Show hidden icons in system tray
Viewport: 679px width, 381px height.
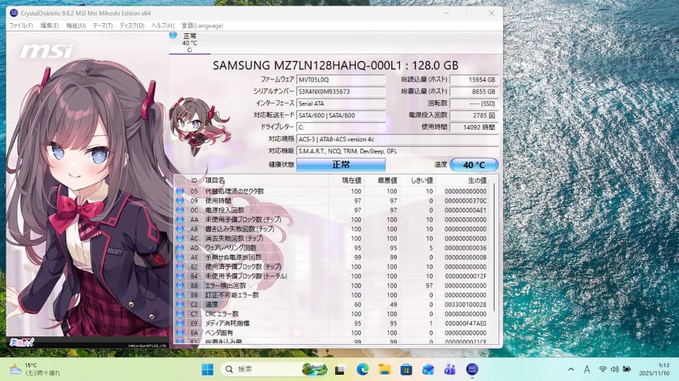[571, 369]
